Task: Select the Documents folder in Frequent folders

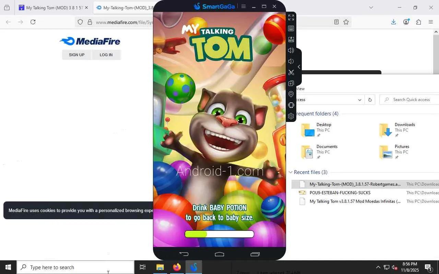Action: pyautogui.click(x=319, y=152)
